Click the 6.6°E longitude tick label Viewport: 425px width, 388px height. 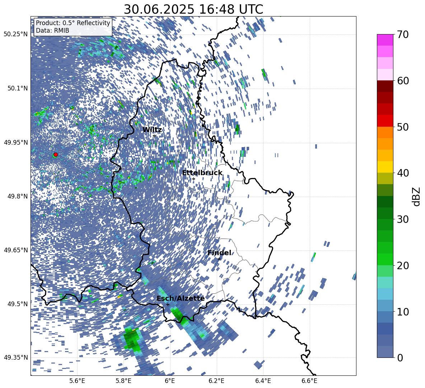309,381
